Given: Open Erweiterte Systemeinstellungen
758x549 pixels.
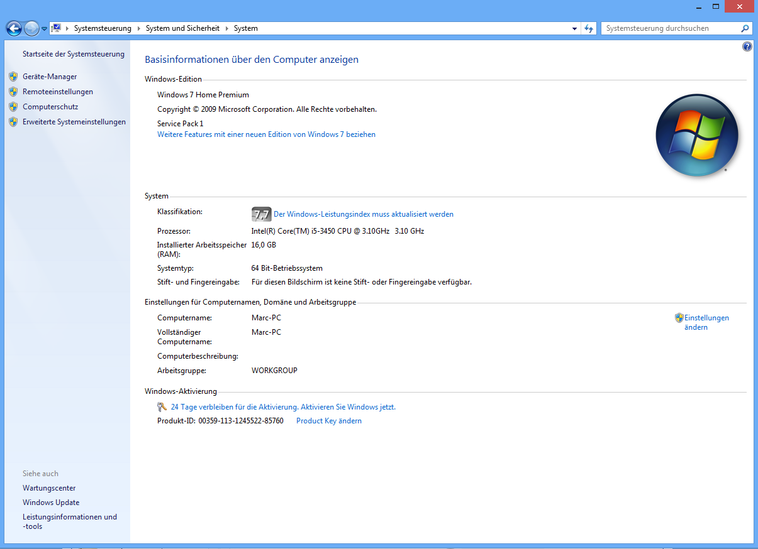Looking at the screenshot, I should coord(74,122).
